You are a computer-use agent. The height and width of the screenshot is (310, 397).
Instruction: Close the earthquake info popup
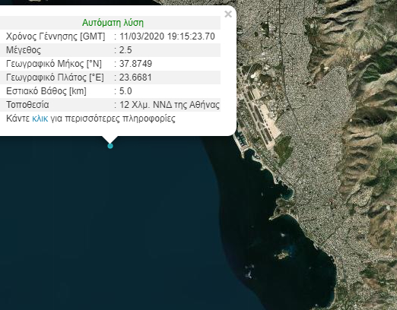[228, 14]
